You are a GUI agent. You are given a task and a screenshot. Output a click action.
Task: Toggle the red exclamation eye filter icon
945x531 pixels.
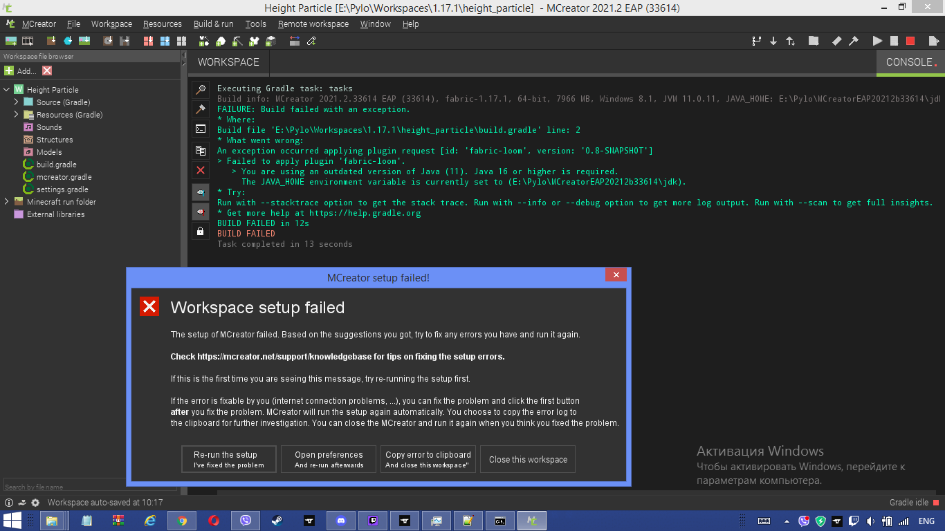(200, 212)
